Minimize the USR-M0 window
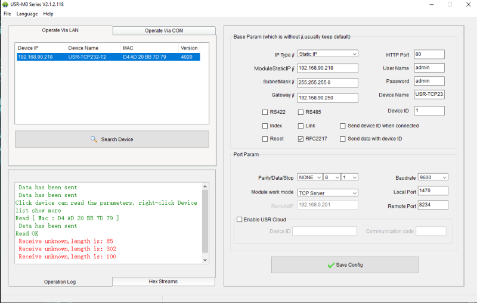This screenshot has height=303, width=477. click(x=431, y=4)
